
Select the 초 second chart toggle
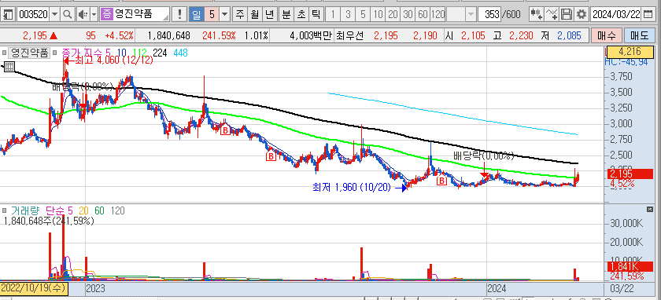(301, 15)
